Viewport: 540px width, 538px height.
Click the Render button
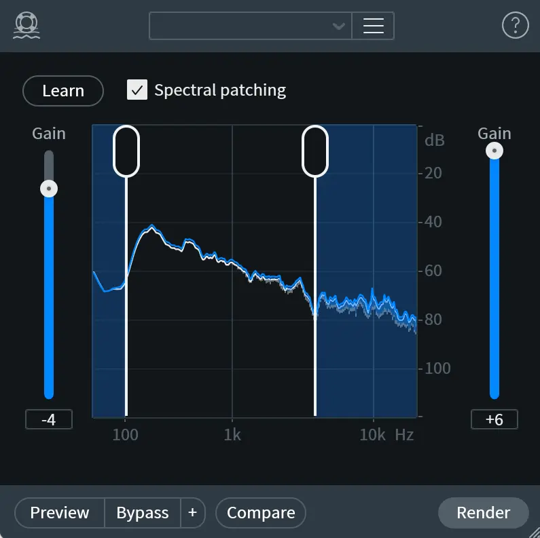pyautogui.click(x=483, y=512)
